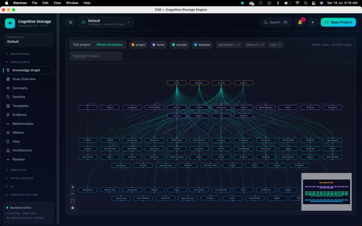362x226 pixels.
Task: Toggle the implements 123 edge filter
Action: (229, 45)
